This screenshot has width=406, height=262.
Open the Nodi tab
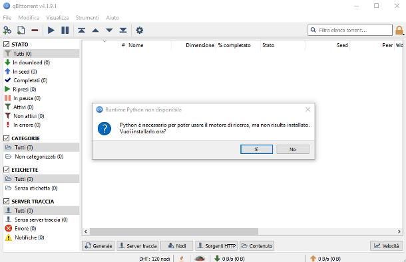coord(177,245)
